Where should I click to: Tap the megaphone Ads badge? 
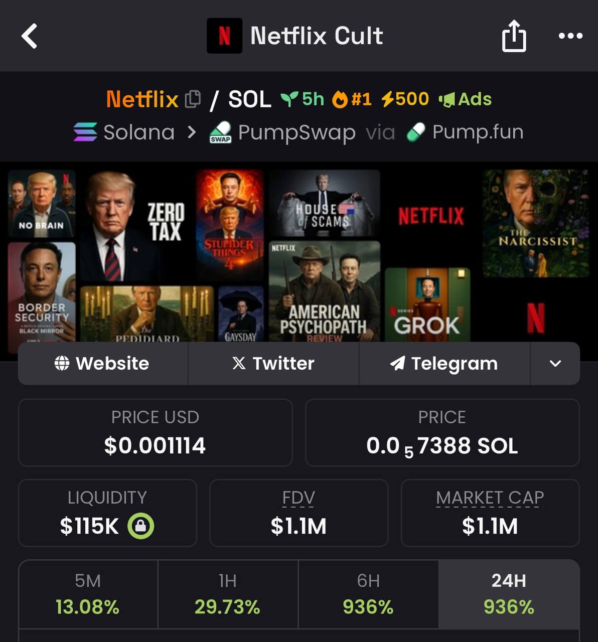465,99
